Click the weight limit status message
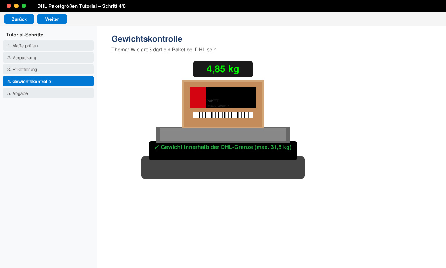This screenshot has height=268, width=446. point(223,147)
